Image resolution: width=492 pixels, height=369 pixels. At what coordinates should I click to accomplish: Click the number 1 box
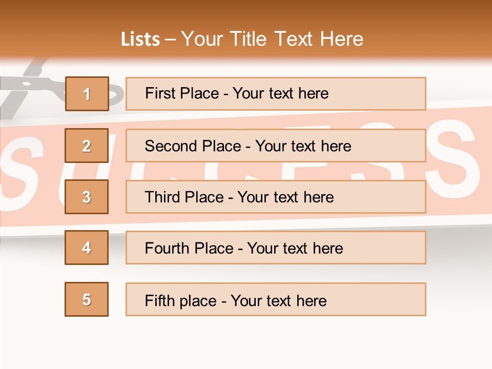click(x=87, y=94)
